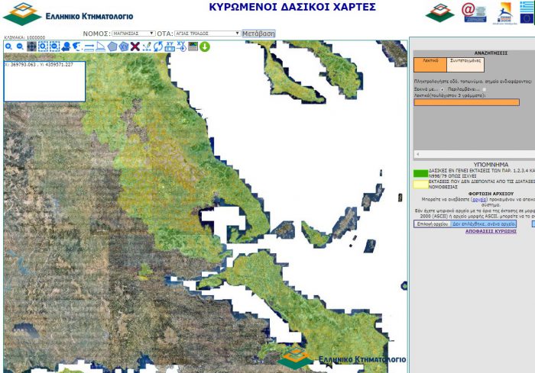This screenshot has width=535, height=373.
Task: Click the red X clear tool
Action: [135, 47]
